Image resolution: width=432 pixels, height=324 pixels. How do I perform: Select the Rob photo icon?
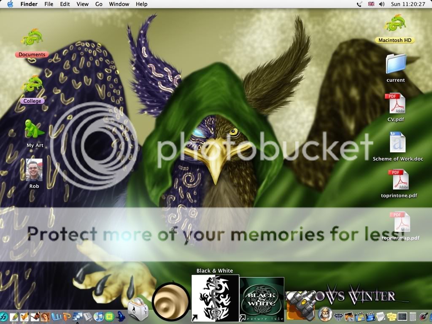click(34, 170)
